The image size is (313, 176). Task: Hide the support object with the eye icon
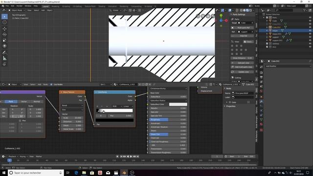310,37
